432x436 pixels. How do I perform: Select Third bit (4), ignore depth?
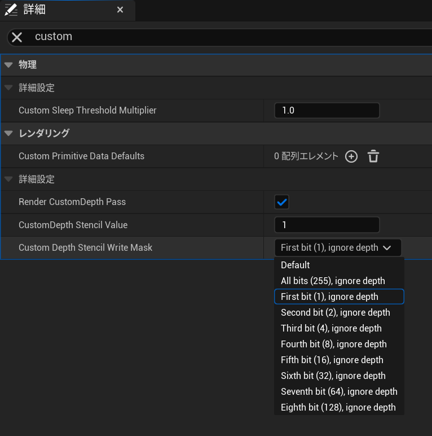339,328
